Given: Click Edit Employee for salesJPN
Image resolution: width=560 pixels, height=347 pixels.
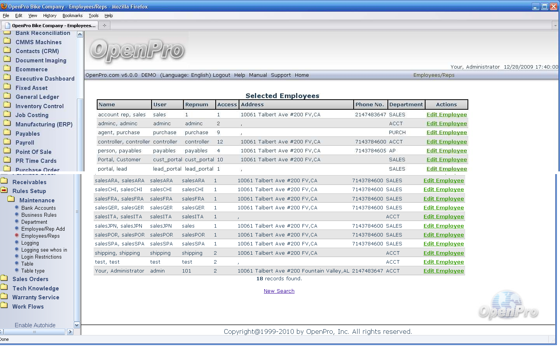Looking at the screenshot, I should [x=443, y=226].
